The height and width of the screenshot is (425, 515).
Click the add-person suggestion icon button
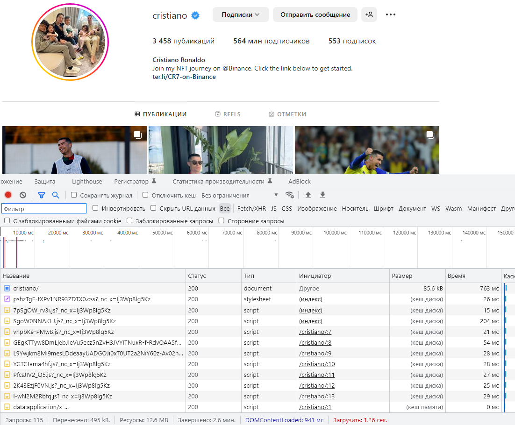click(x=369, y=14)
